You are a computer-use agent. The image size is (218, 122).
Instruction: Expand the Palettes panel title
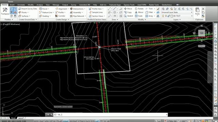coord(9,20)
